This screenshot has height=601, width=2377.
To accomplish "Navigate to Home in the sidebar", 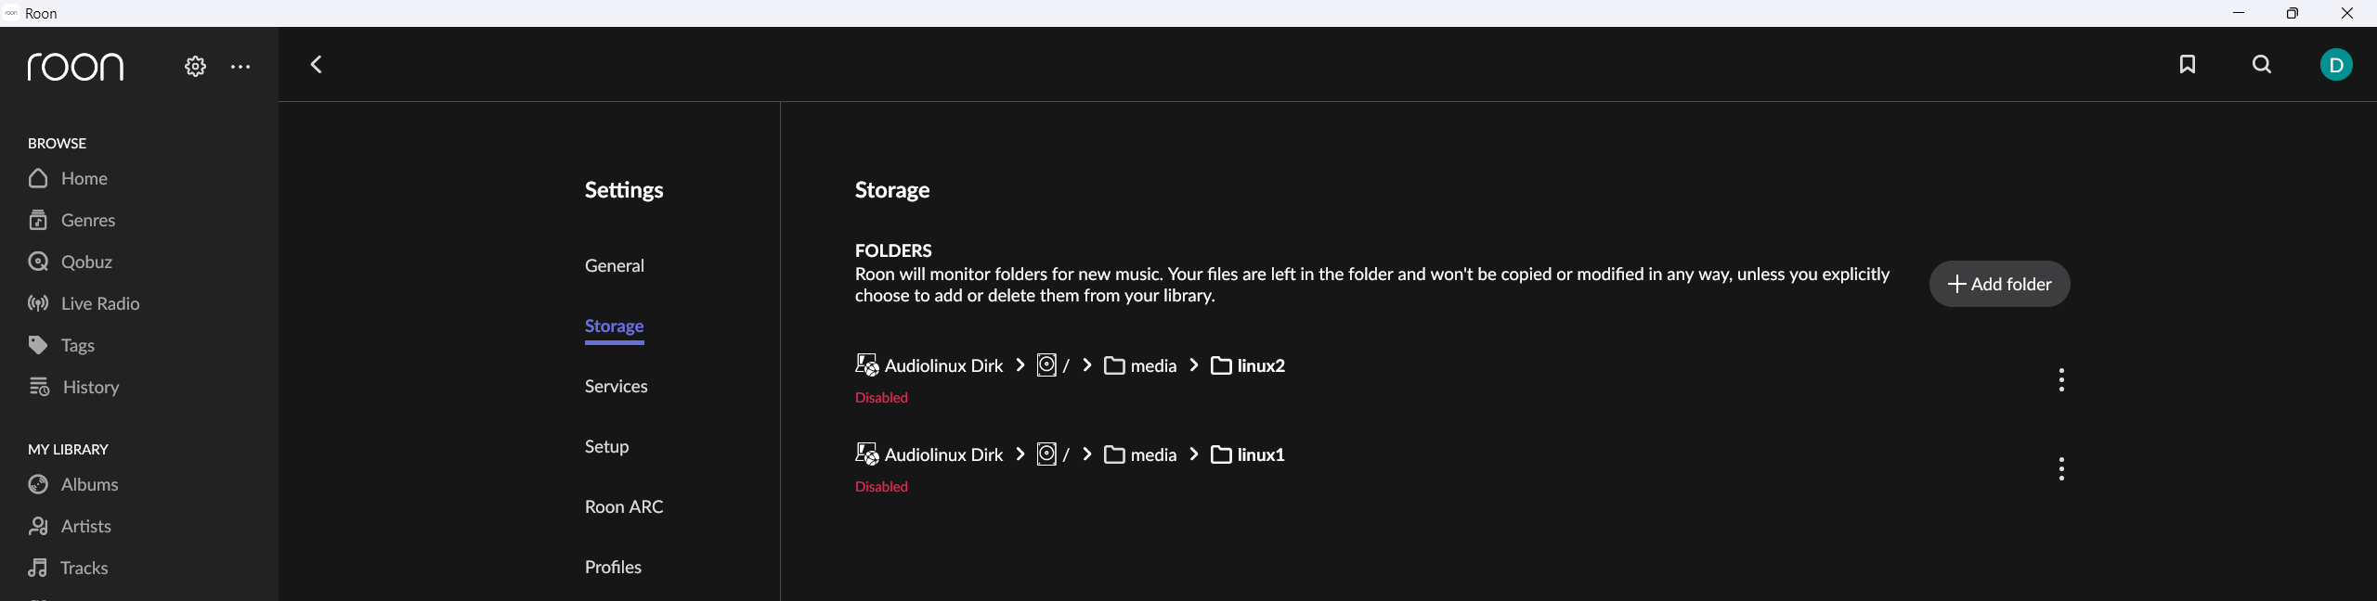I will [x=84, y=178].
